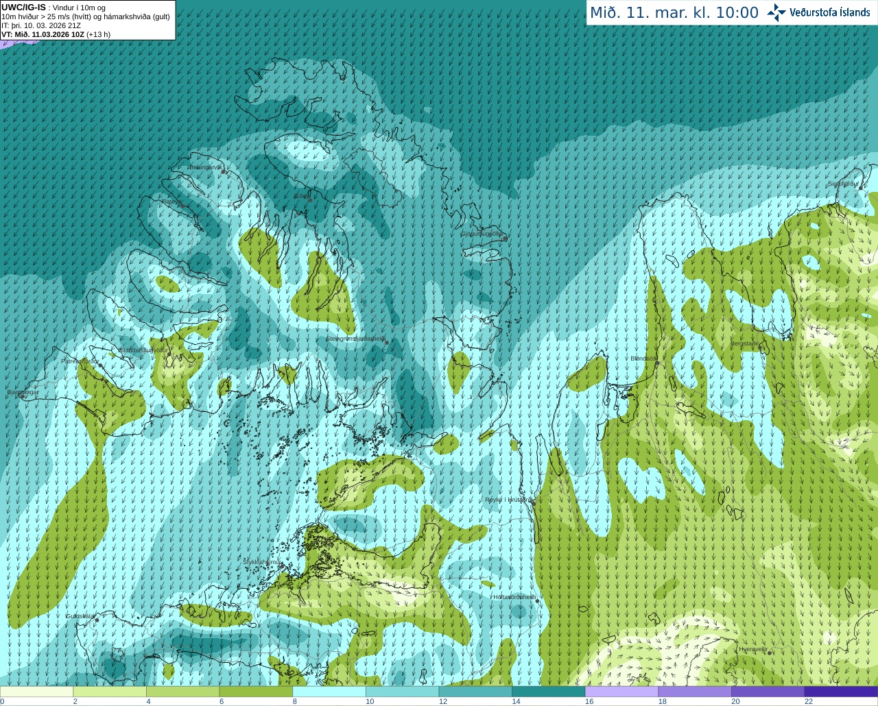
Task: Click the 0–2 m/s legend swatch
Action: (x=36, y=692)
